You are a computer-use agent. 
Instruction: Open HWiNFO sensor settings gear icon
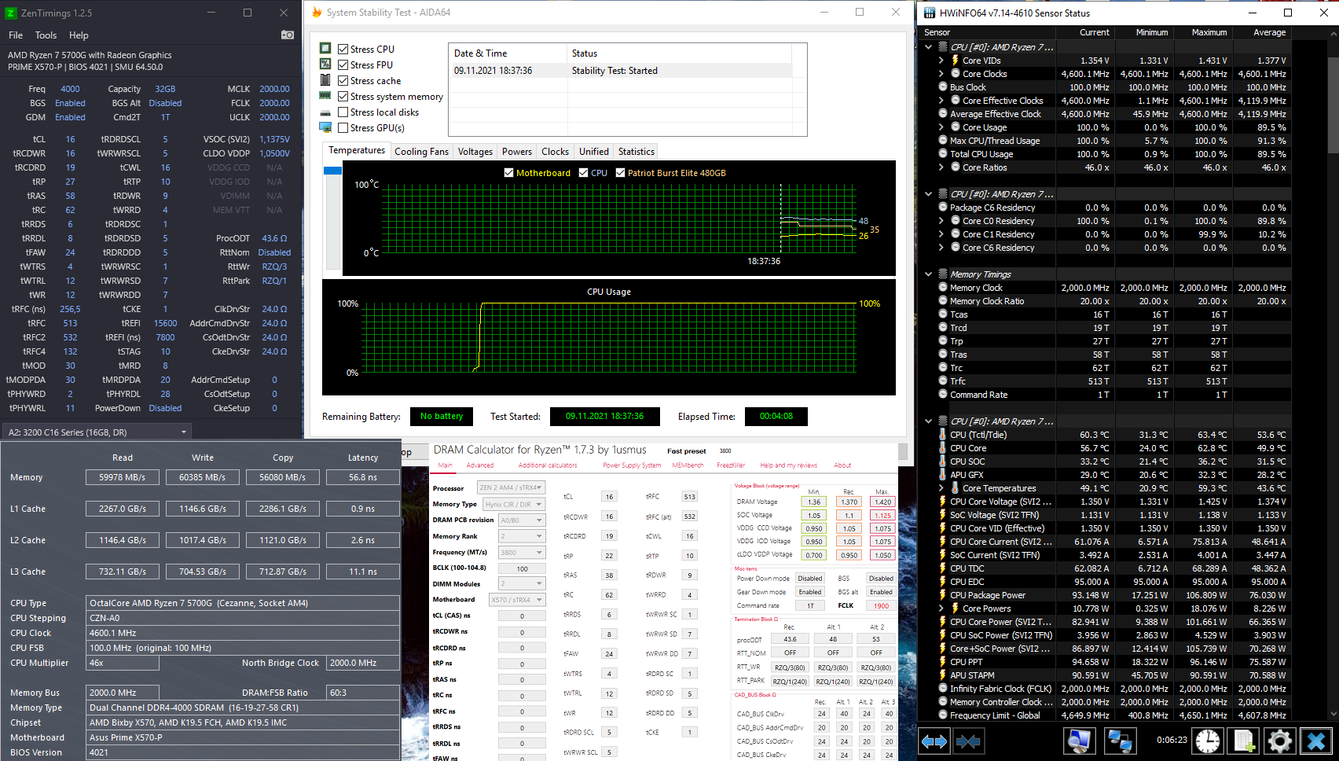[1279, 741]
